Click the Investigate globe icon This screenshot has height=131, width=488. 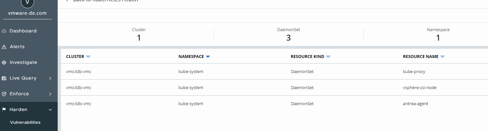tap(4, 63)
